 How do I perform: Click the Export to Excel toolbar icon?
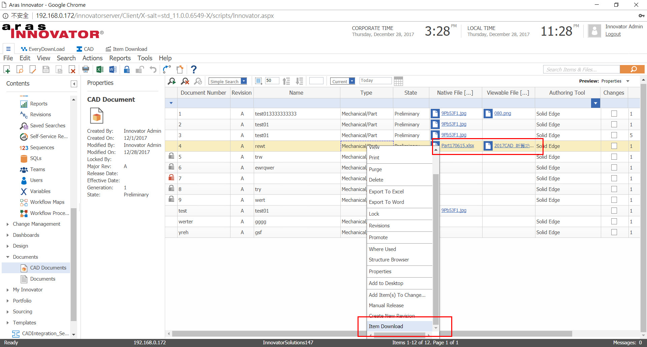coord(100,69)
